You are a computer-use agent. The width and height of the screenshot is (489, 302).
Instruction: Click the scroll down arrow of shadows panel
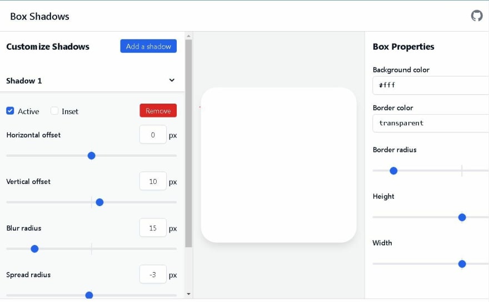[x=188, y=294]
